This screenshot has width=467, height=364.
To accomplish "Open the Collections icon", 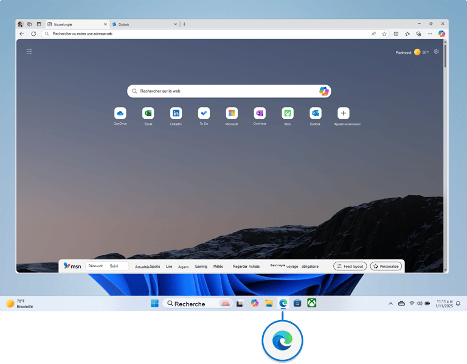I will [418, 33].
